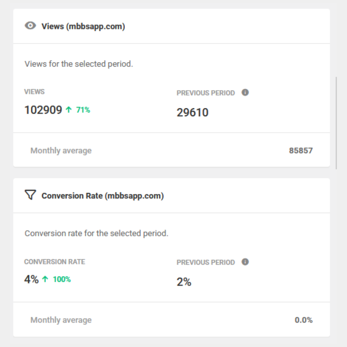This screenshot has height=347, width=347.
Task: Click the 71% views change indicator
Action: [x=83, y=110]
